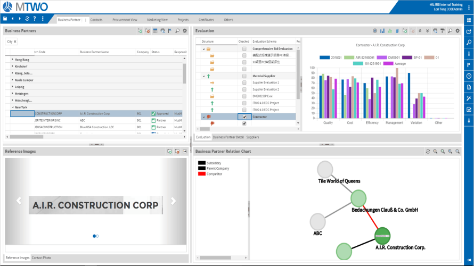Screen dimensions: 474x266
Task: Expand the Hong Kong group
Action: (x=12, y=60)
